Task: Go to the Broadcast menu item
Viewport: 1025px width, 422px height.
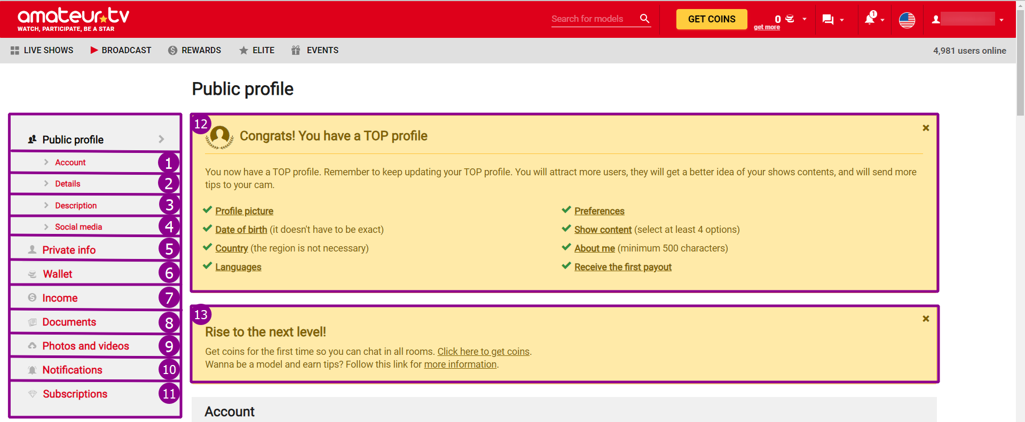Action: (x=121, y=50)
